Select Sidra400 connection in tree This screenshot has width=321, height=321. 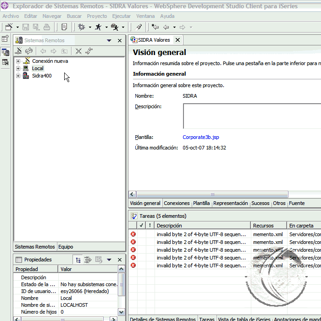42,76
